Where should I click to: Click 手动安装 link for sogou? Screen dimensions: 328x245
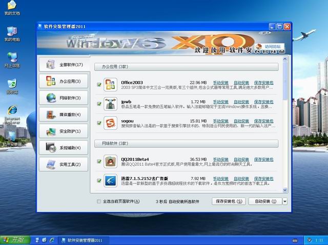(221, 121)
